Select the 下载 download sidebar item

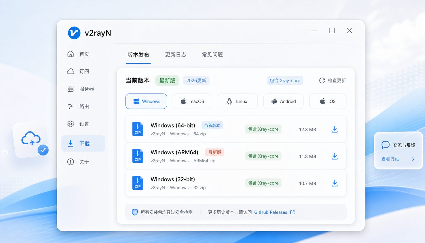(x=83, y=143)
